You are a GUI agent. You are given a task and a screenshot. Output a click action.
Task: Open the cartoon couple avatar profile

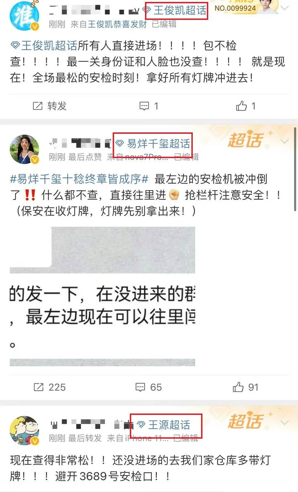[24, 430]
